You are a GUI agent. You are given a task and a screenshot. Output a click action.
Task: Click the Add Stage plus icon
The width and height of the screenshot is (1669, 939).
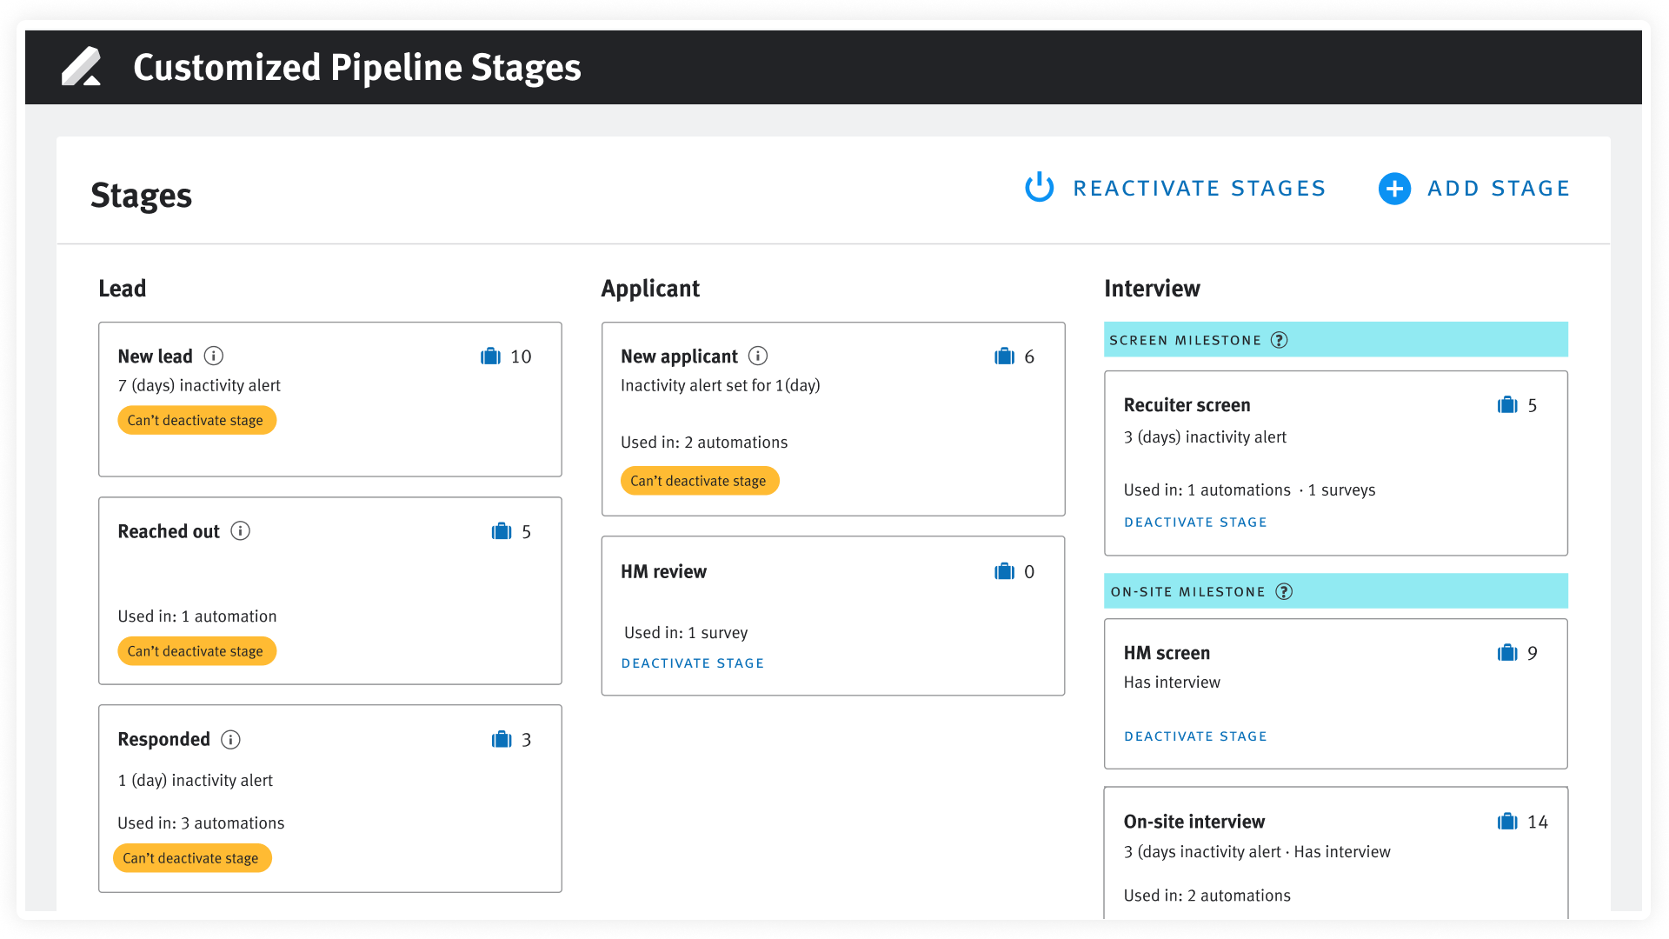click(x=1394, y=189)
